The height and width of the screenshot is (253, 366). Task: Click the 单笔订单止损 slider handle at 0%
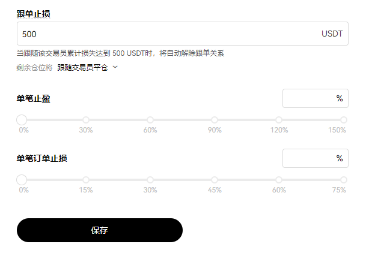click(x=22, y=180)
